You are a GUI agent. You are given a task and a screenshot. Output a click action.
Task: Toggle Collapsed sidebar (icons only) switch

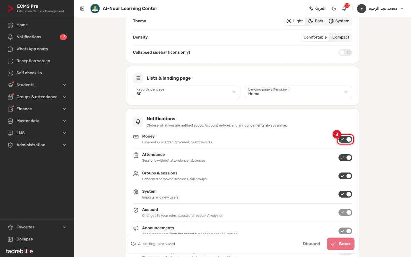tap(345, 52)
